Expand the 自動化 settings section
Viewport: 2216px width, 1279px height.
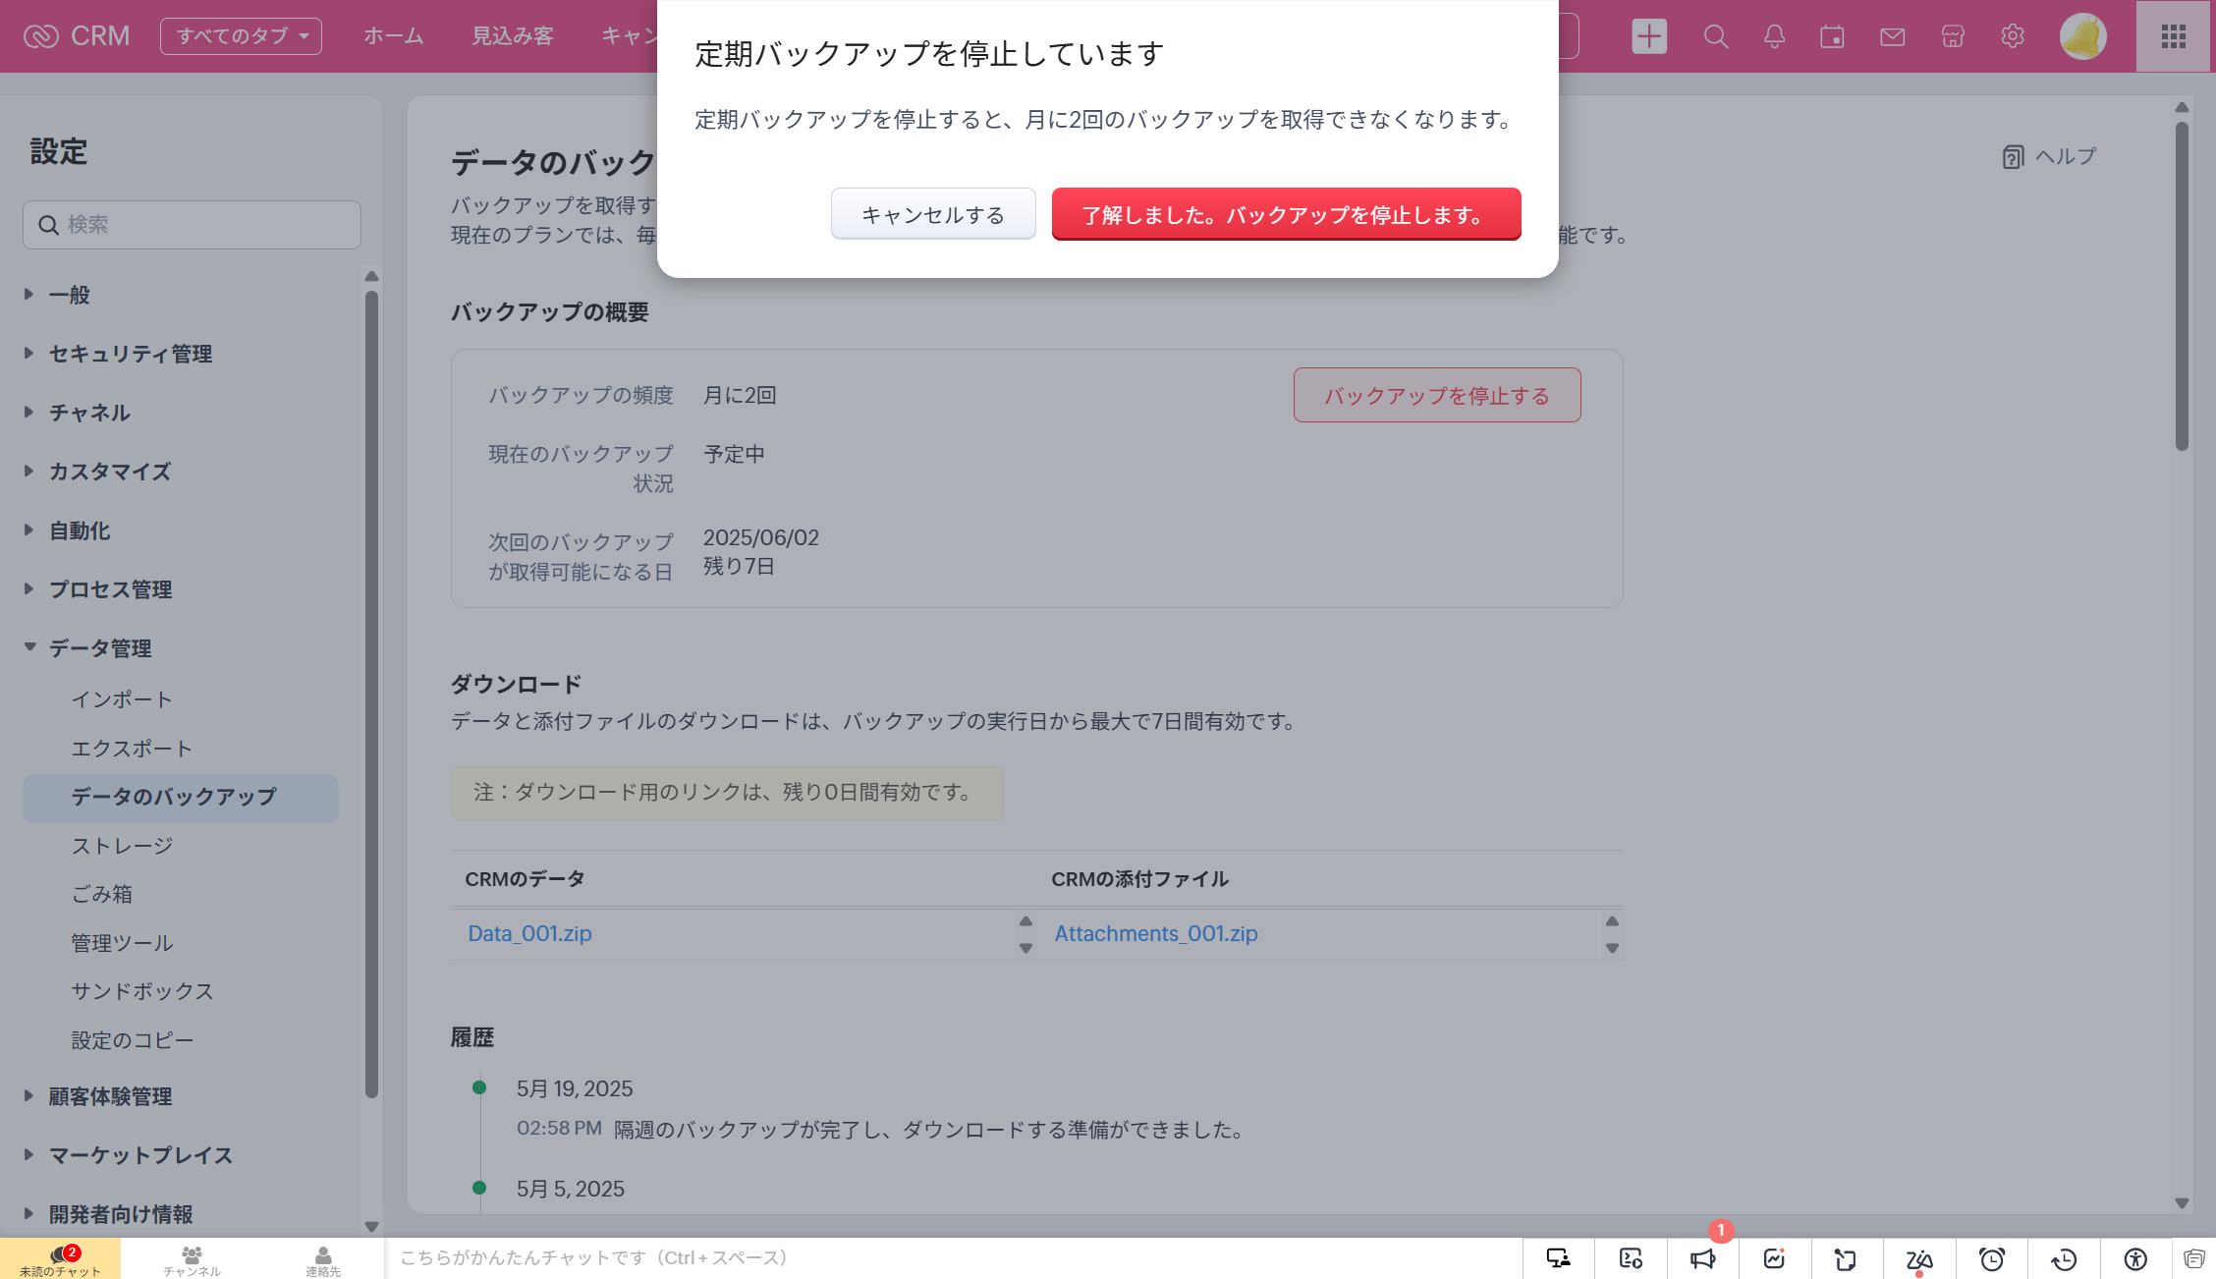pyautogui.click(x=79, y=530)
